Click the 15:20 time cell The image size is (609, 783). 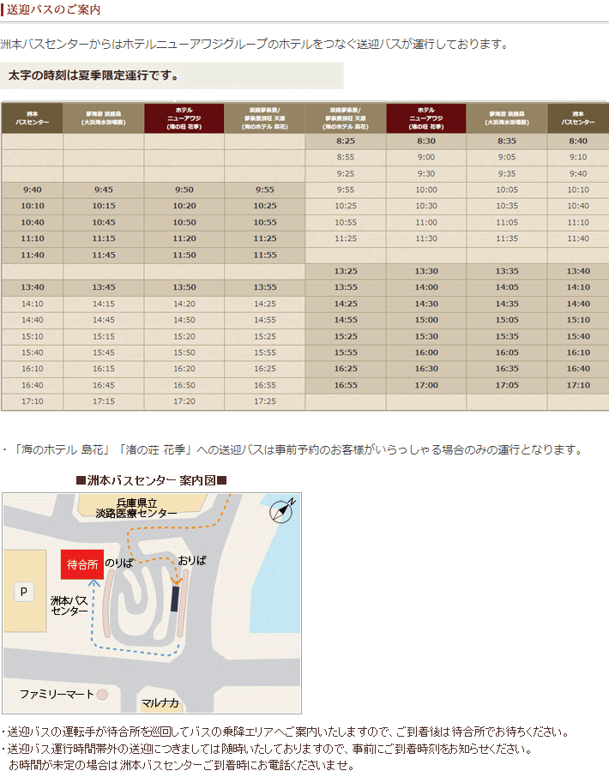pyautogui.click(x=184, y=336)
